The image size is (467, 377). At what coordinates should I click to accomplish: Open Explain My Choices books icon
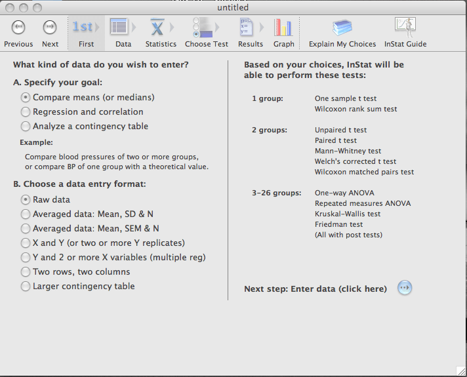click(342, 28)
